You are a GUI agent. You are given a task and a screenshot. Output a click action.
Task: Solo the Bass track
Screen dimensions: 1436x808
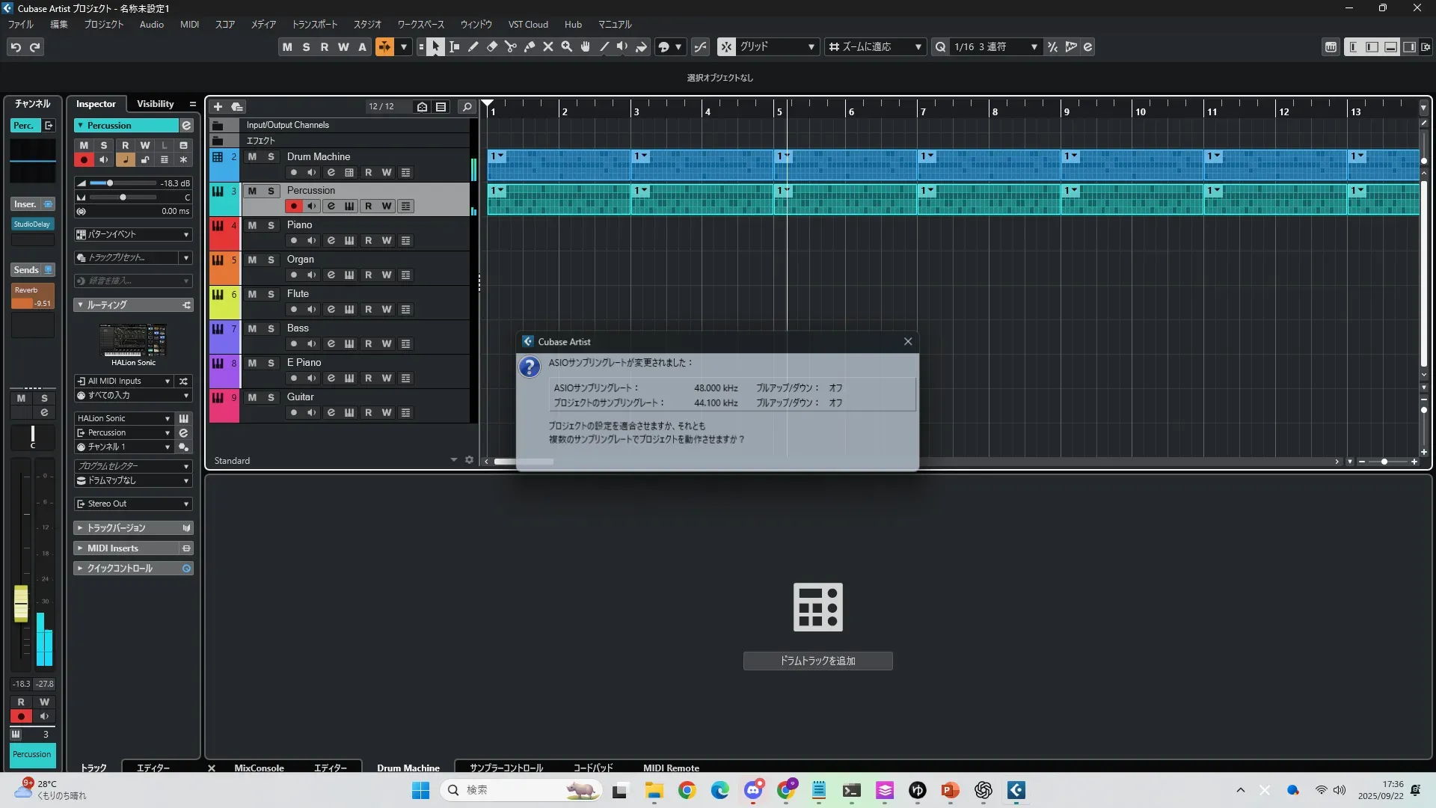pos(271,328)
